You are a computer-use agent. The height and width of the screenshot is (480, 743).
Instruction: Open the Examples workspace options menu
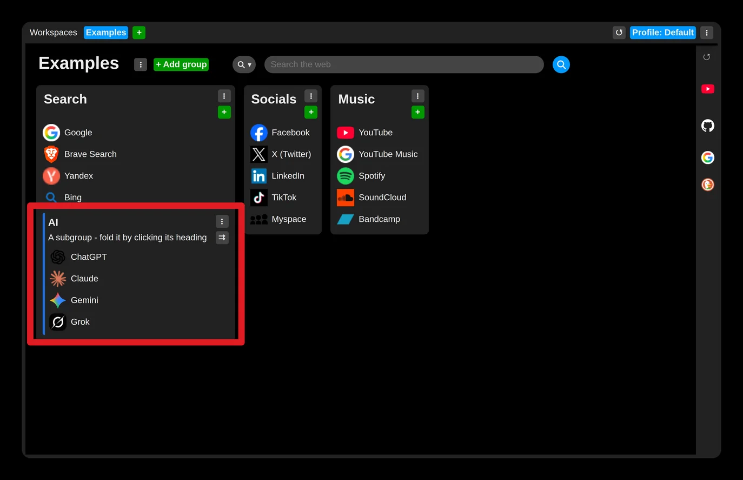click(141, 64)
